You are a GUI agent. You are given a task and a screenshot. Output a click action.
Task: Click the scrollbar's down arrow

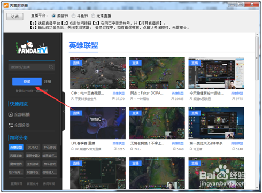[x=257, y=188]
